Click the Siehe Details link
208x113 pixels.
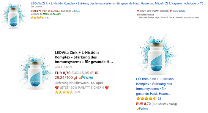(x=179, y=11)
